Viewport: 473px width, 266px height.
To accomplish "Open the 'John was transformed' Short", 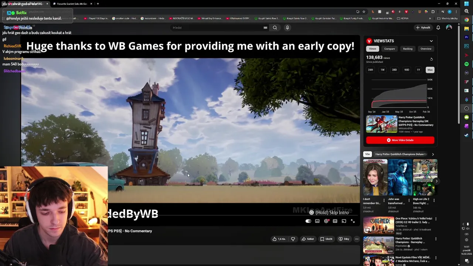I will point(400,177).
